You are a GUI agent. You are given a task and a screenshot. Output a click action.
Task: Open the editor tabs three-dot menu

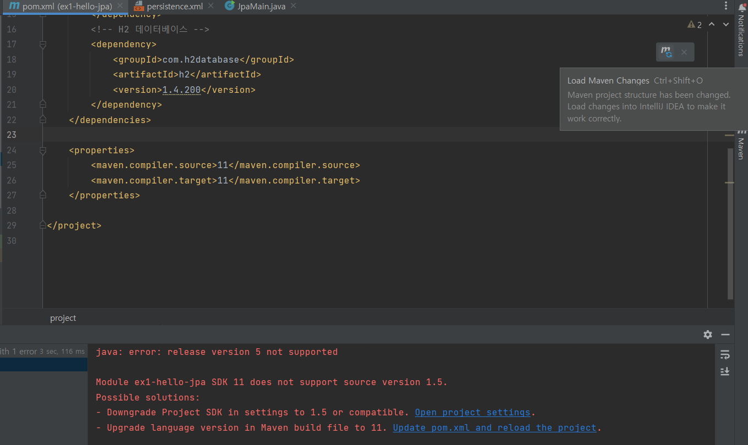[725, 7]
